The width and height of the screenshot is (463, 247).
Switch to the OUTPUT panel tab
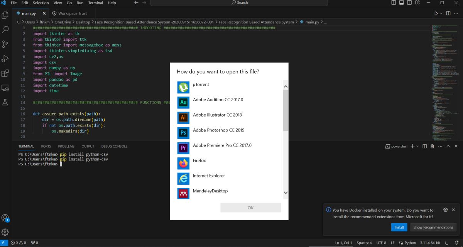coord(88,146)
